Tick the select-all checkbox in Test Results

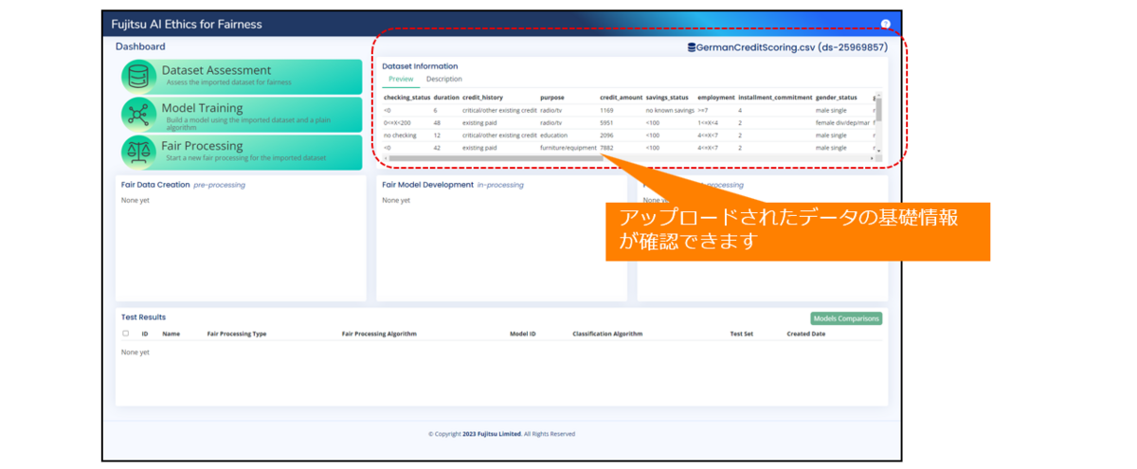tap(125, 334)
